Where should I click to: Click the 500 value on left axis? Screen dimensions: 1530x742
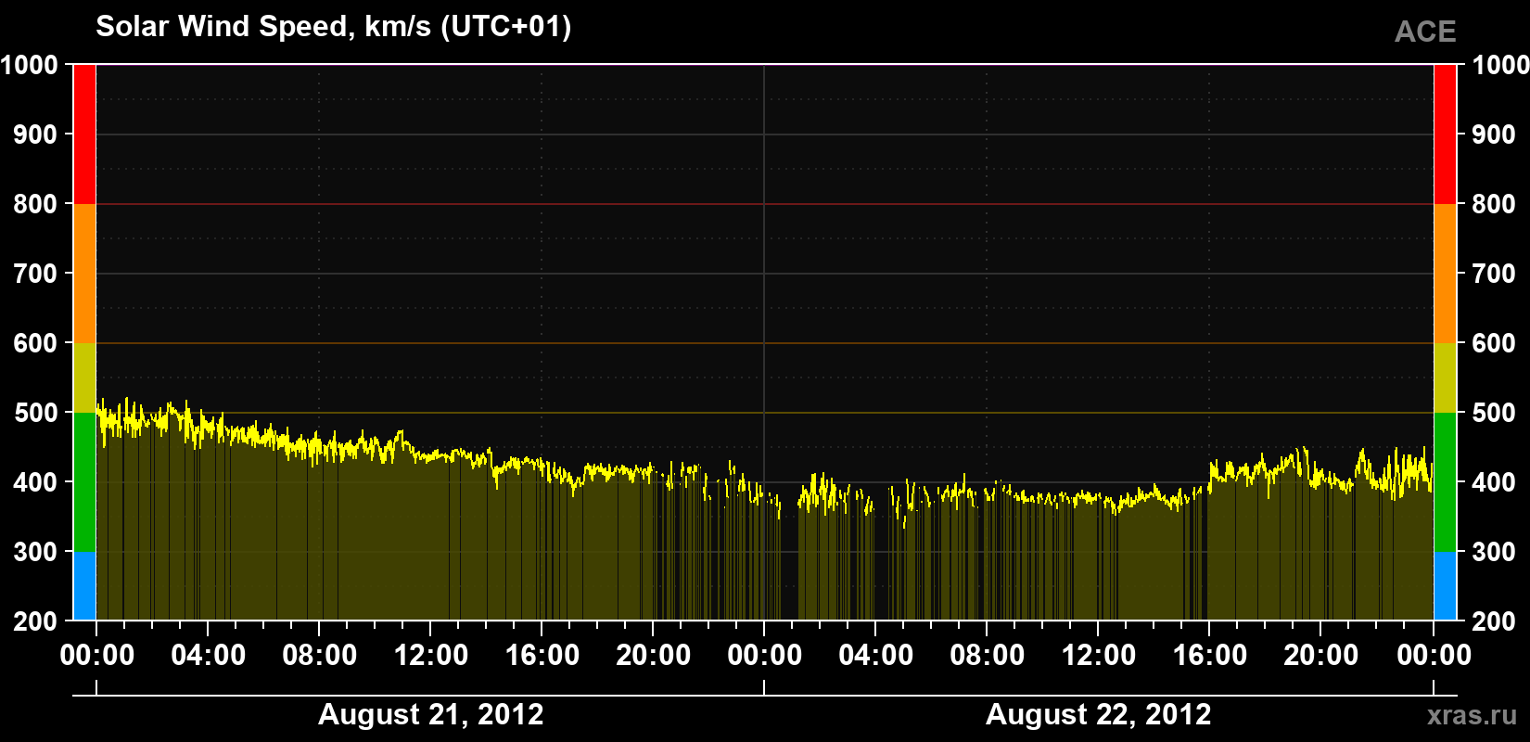pyautogui.click(x=36, y=413)
